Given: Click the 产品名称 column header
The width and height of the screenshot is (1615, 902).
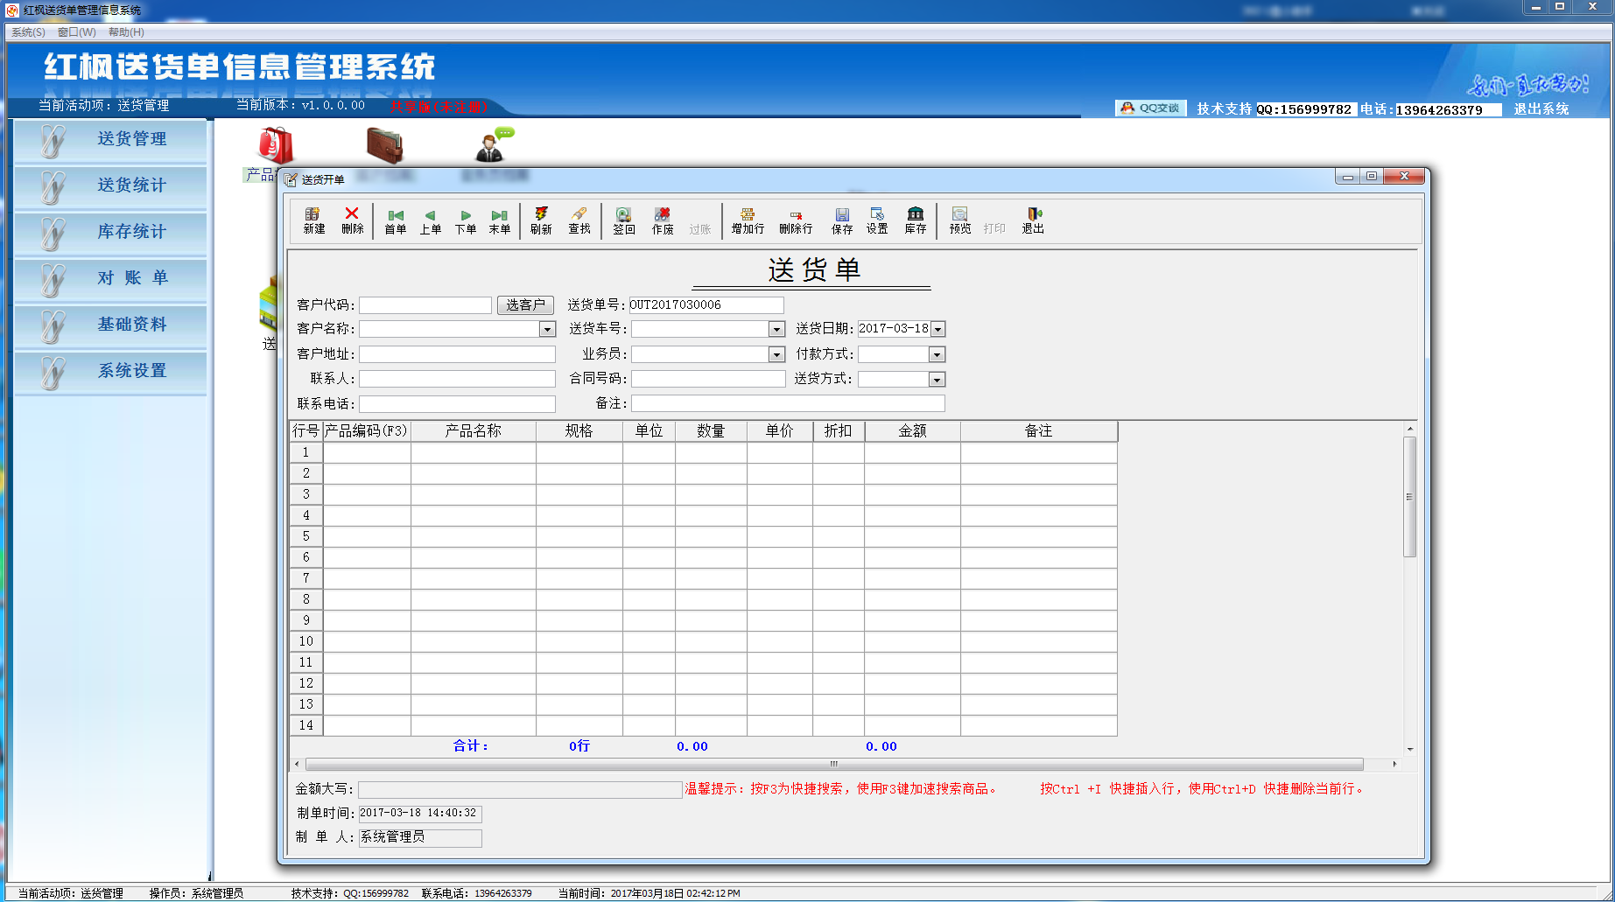Looking at the screenshot, I should (474, 431).
